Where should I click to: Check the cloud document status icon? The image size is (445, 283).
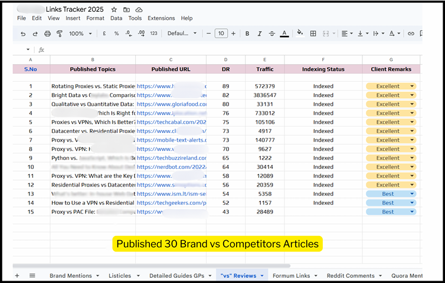coord(139,9)
